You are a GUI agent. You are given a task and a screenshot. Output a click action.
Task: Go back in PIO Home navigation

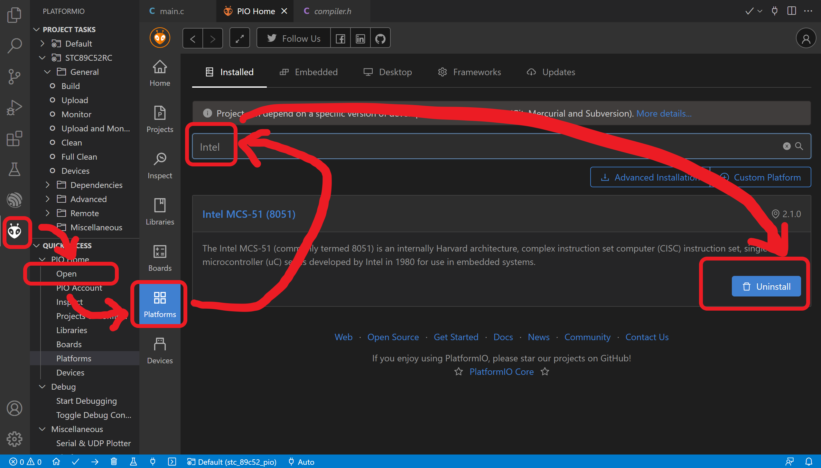pos(193,39)
